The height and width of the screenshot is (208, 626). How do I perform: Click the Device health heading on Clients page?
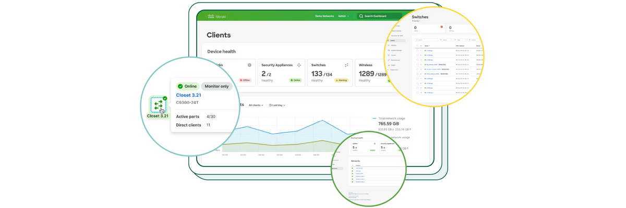(x=221, y=51)
